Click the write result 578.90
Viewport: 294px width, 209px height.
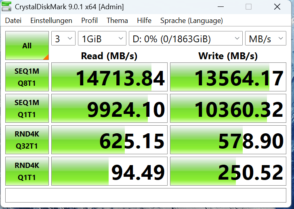tap(228, 140)
